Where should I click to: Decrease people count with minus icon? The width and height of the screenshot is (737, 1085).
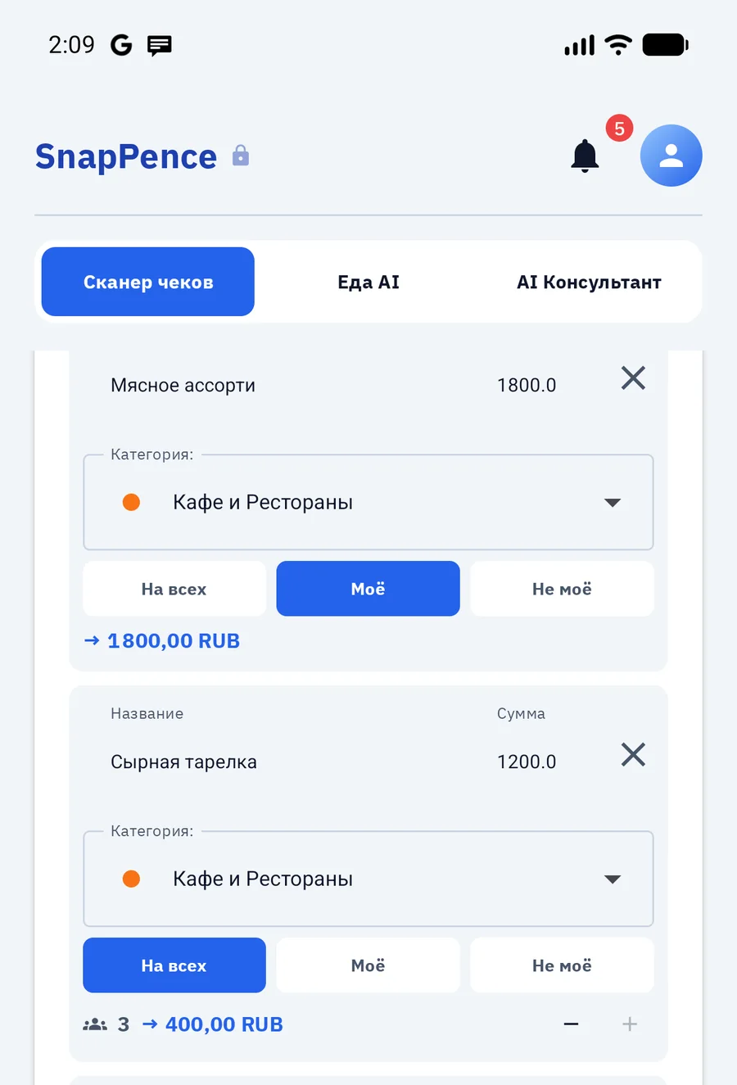click(572, 1024)
